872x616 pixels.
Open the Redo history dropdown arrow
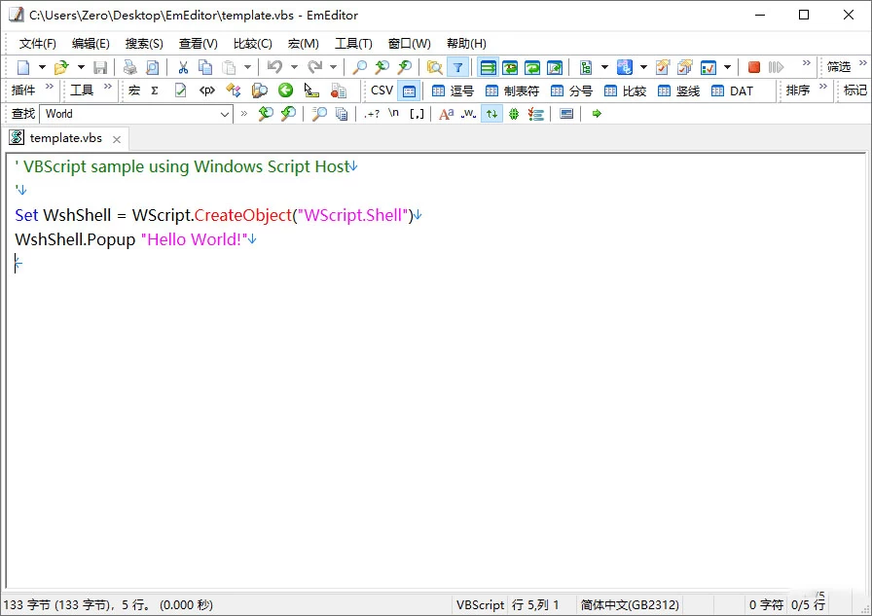[333, 67]
